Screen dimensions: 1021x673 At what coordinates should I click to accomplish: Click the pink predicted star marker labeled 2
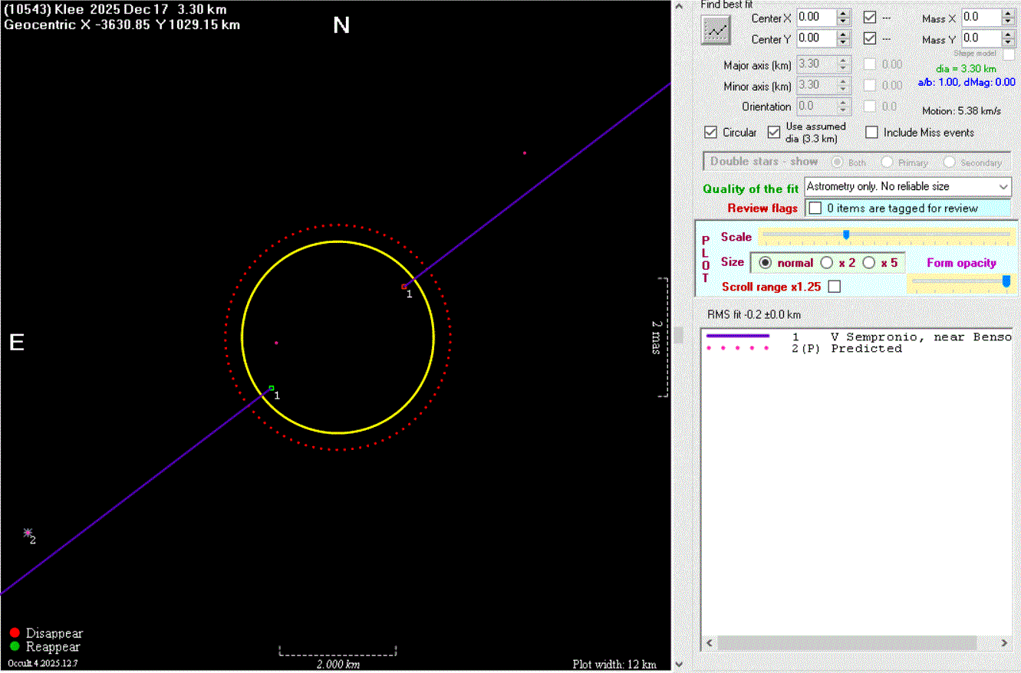pos(28,532)
